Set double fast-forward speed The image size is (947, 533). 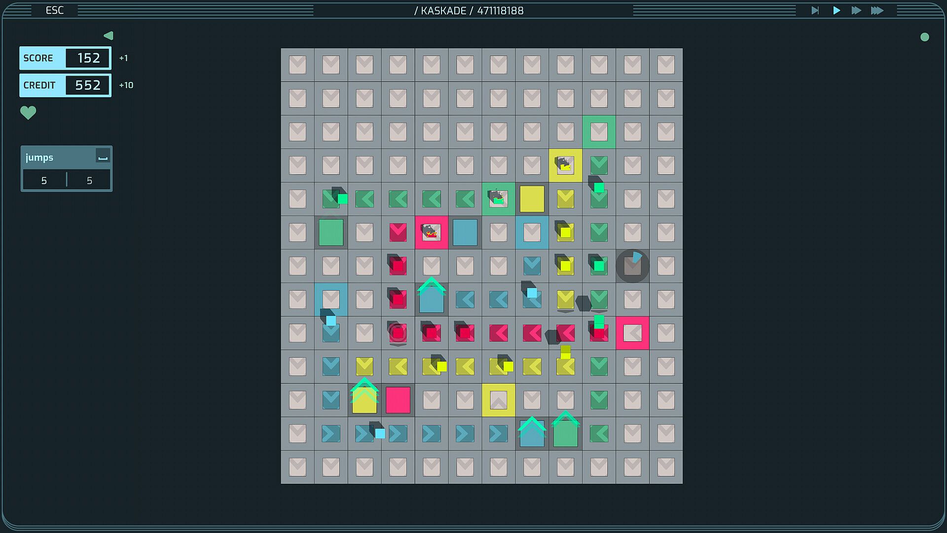856,10
